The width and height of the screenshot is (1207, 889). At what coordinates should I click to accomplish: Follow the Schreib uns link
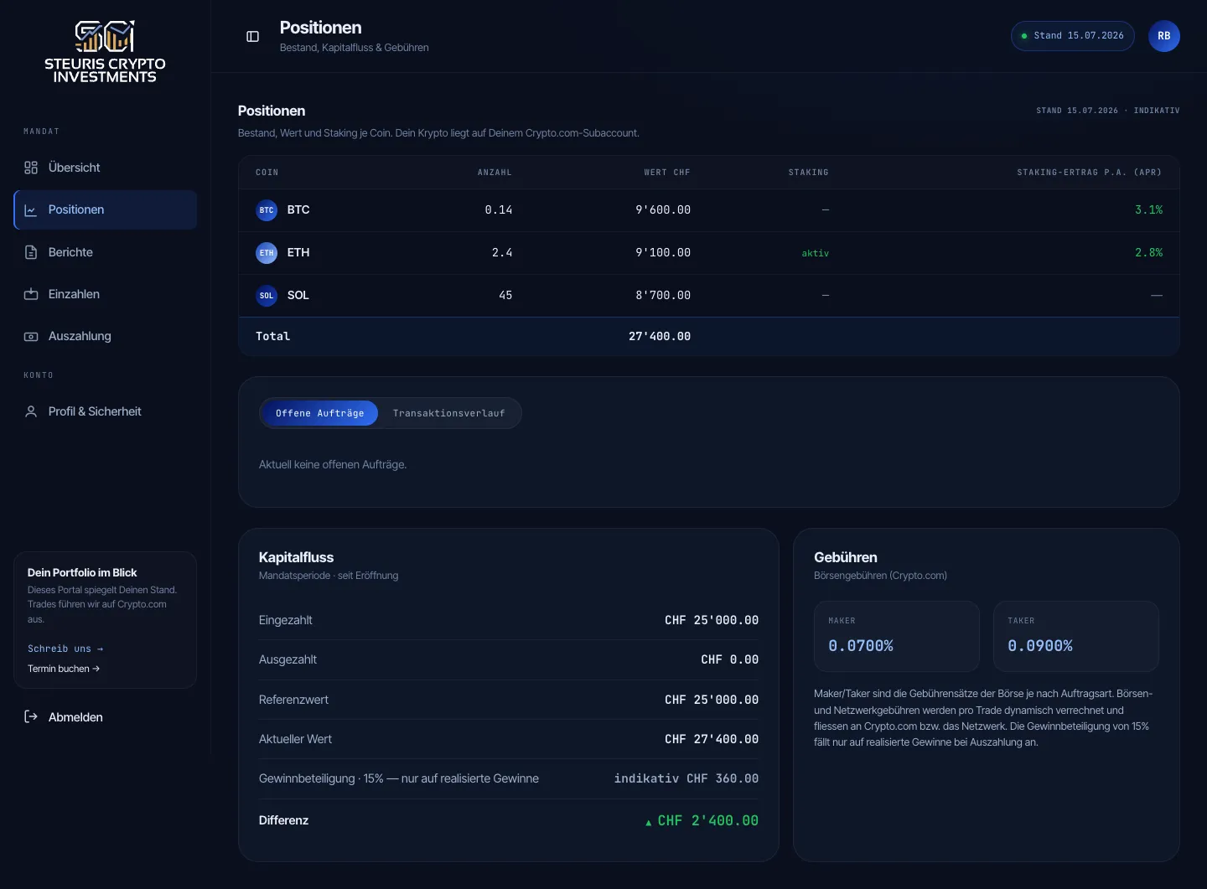(65, 649)
